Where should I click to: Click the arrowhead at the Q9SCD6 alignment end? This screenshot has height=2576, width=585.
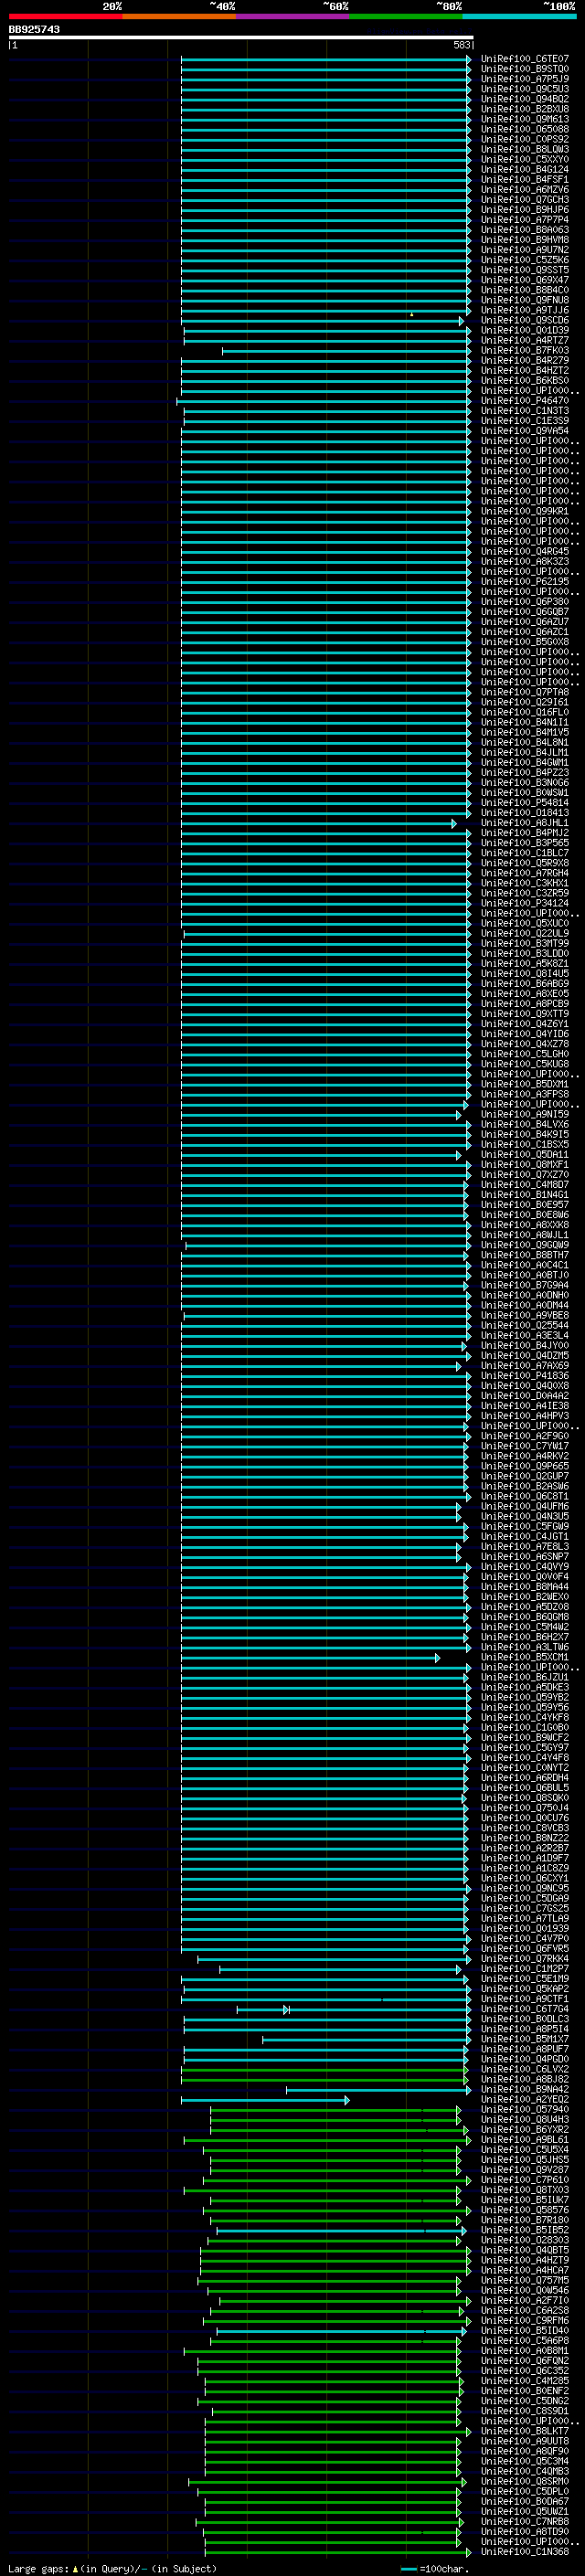(462, 321)
